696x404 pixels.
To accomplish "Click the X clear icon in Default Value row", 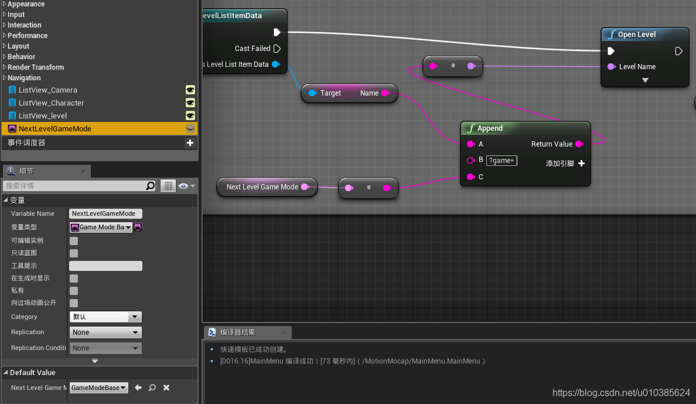I will point(166,387).
